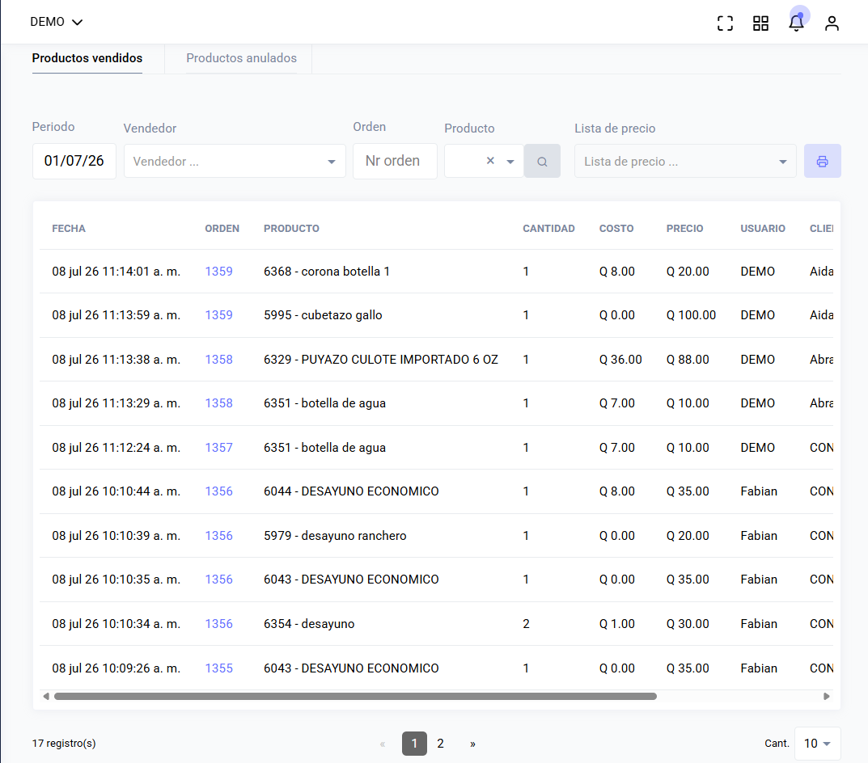Click the scrollbar left arrow
Viewport: 868px width, 763px height.
[x=46, y=696]
